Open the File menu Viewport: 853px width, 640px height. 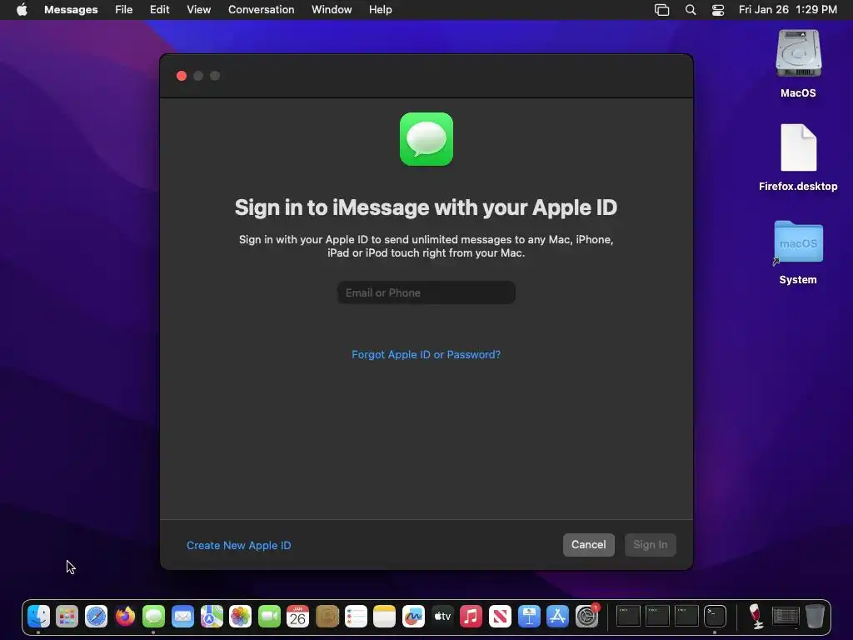click(124, 10)
